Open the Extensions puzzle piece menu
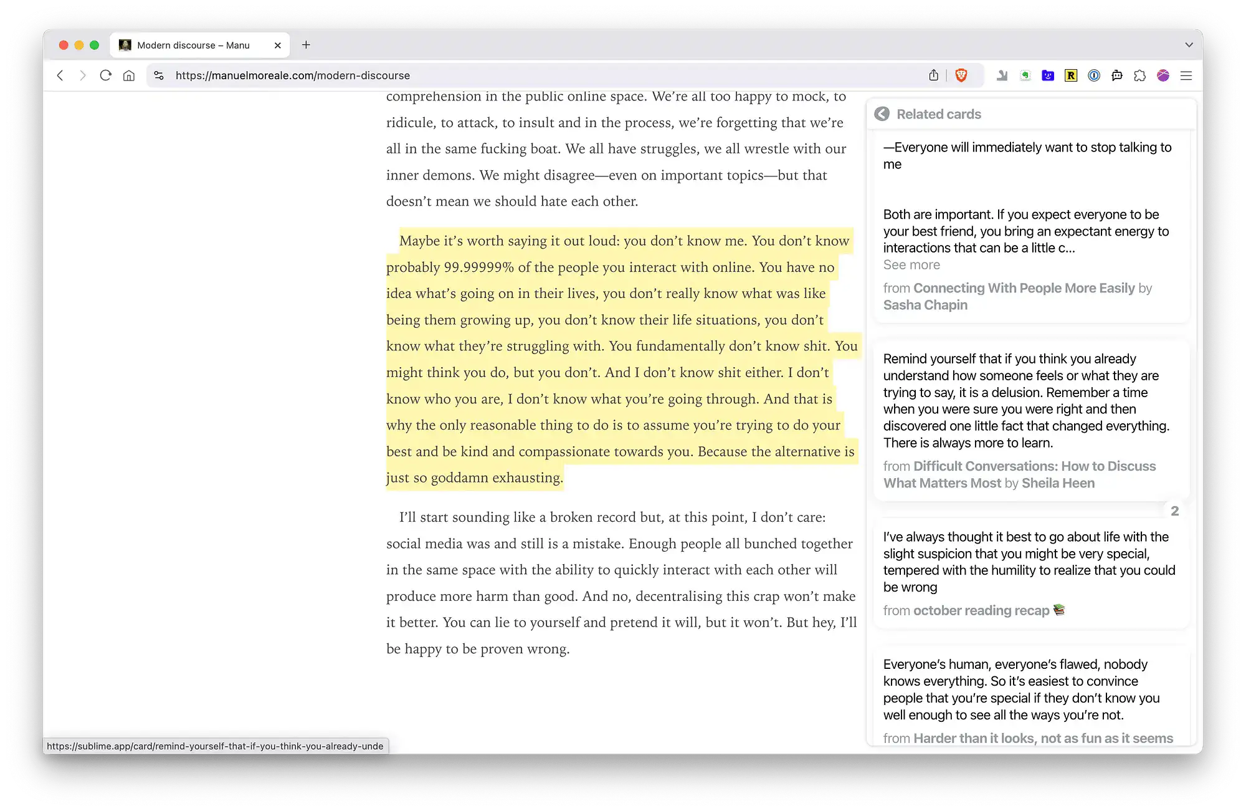The image size is (1246, 811). coord(1140,75)
